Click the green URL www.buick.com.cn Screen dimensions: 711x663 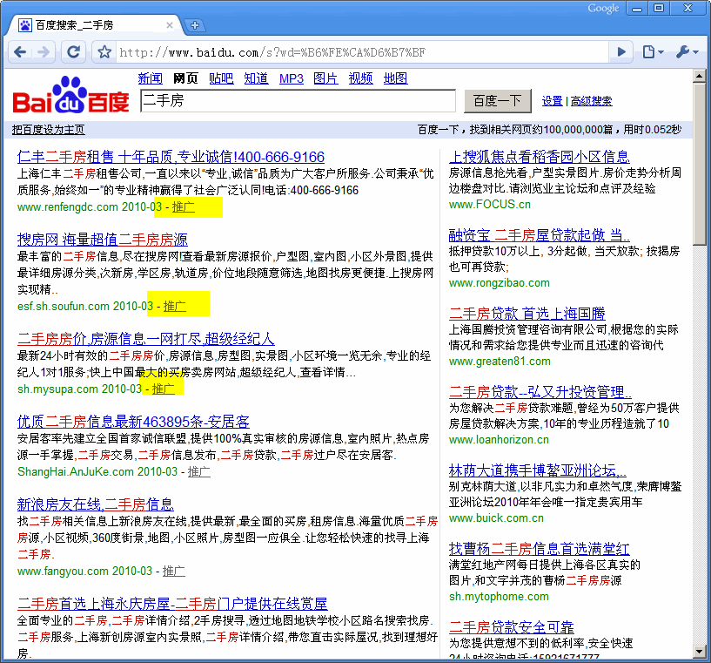tap(496, 518)
